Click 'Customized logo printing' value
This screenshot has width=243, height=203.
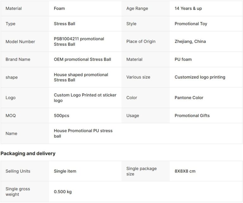pos(200,77)
